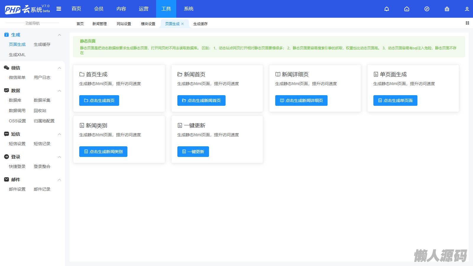Viewport: 473px width, 266px height.
Task: Click the notification bell icon
Action: pyautogui.click(x=386, y=9)
